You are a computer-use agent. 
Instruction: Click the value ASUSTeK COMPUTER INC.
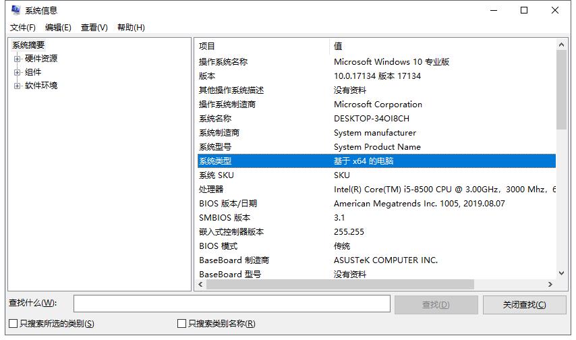point(386,260)
